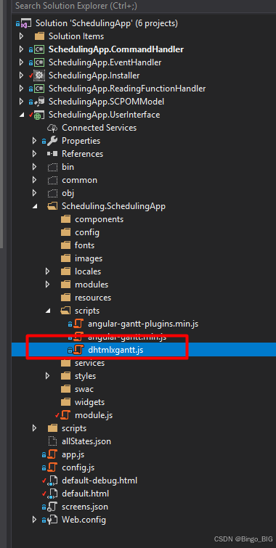Expand the Web.config node
The width and height of the screenshot is (276, 548).
pyautogui.click(x=34, y=520)
